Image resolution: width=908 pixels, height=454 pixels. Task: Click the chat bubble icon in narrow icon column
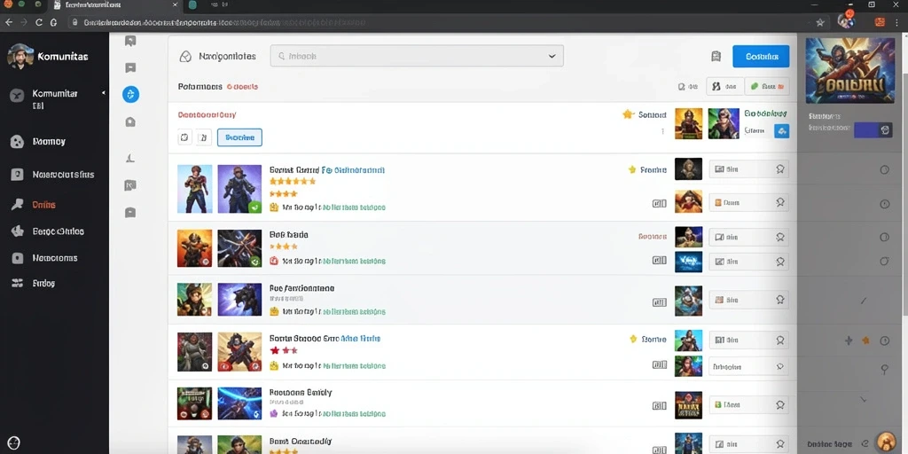click(130, 67)
